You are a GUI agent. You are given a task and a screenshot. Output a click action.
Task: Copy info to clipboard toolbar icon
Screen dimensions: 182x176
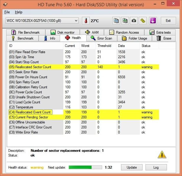(x=116, y=21)
